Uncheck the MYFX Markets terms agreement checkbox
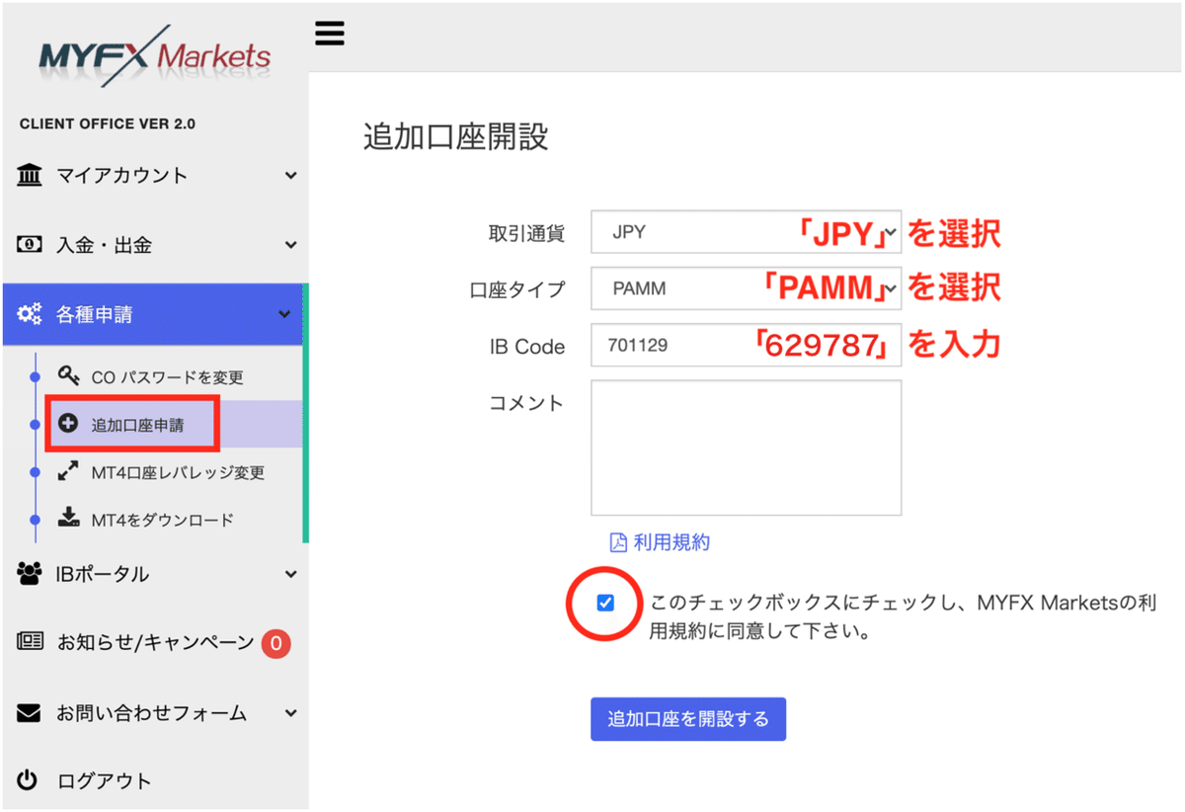 (x=604, y=602)
